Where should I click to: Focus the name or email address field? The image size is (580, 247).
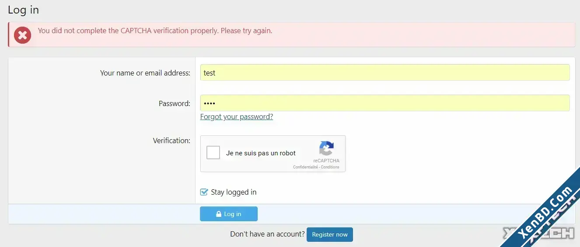pyautogui.click(x=385, y=72)
